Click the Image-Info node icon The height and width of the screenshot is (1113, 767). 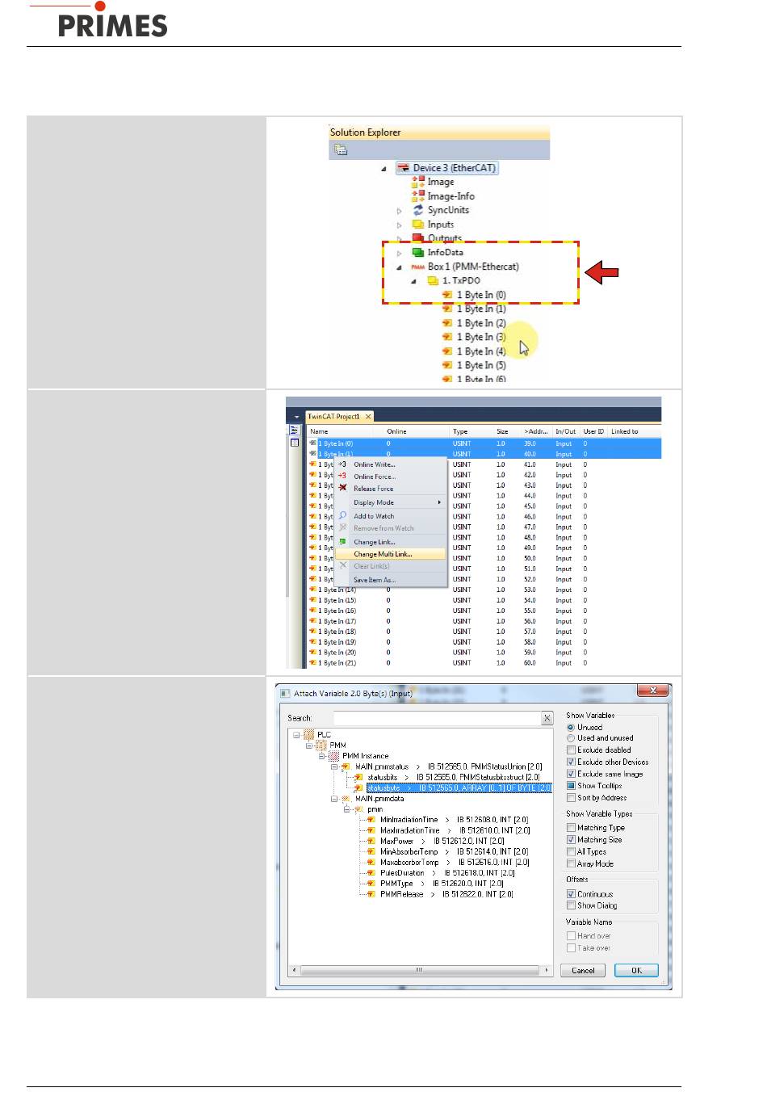[x=418, y=195]
